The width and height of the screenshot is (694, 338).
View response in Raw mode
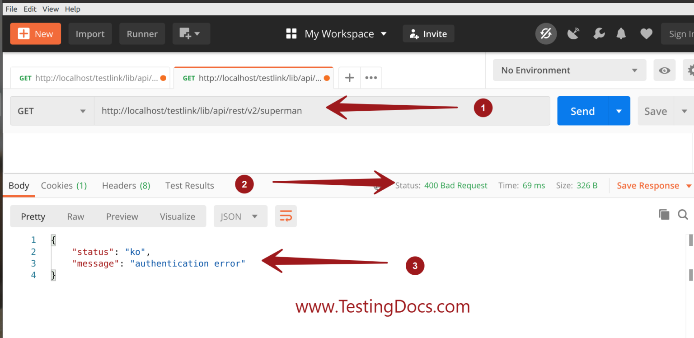[x=75, y=216]
